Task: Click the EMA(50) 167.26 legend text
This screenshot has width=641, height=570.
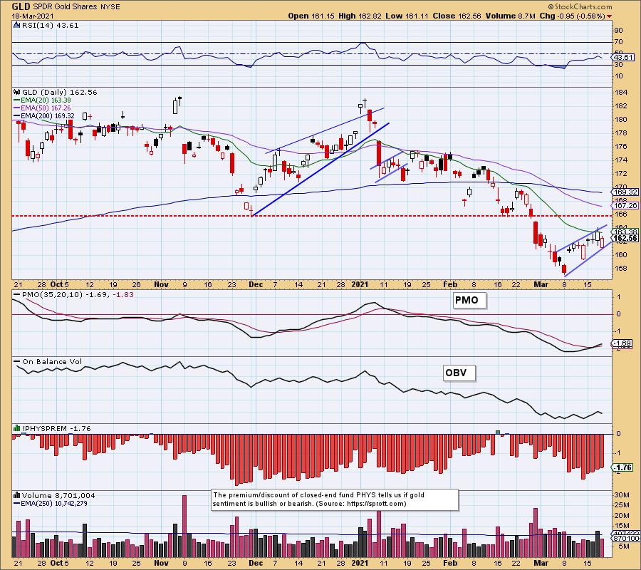Action: tap(46, 108)
